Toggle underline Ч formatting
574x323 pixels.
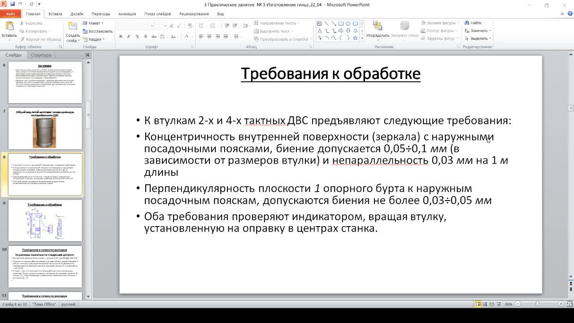click(137, 36)
